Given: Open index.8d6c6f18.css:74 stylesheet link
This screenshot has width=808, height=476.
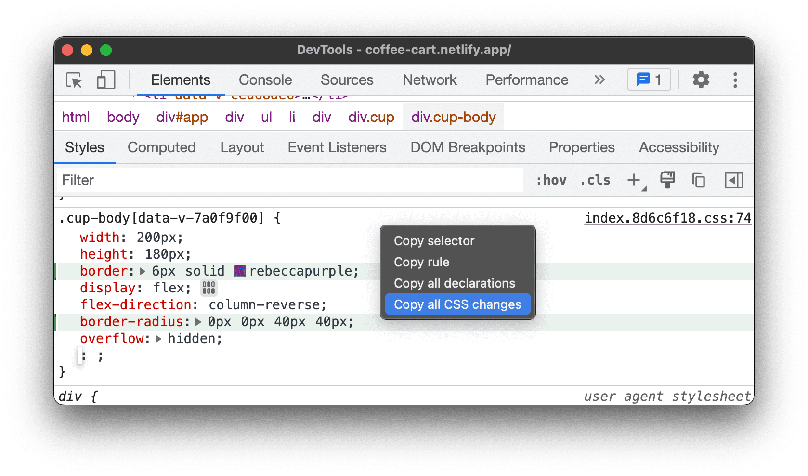Looking at the screenshot, I should coord(667,218).
